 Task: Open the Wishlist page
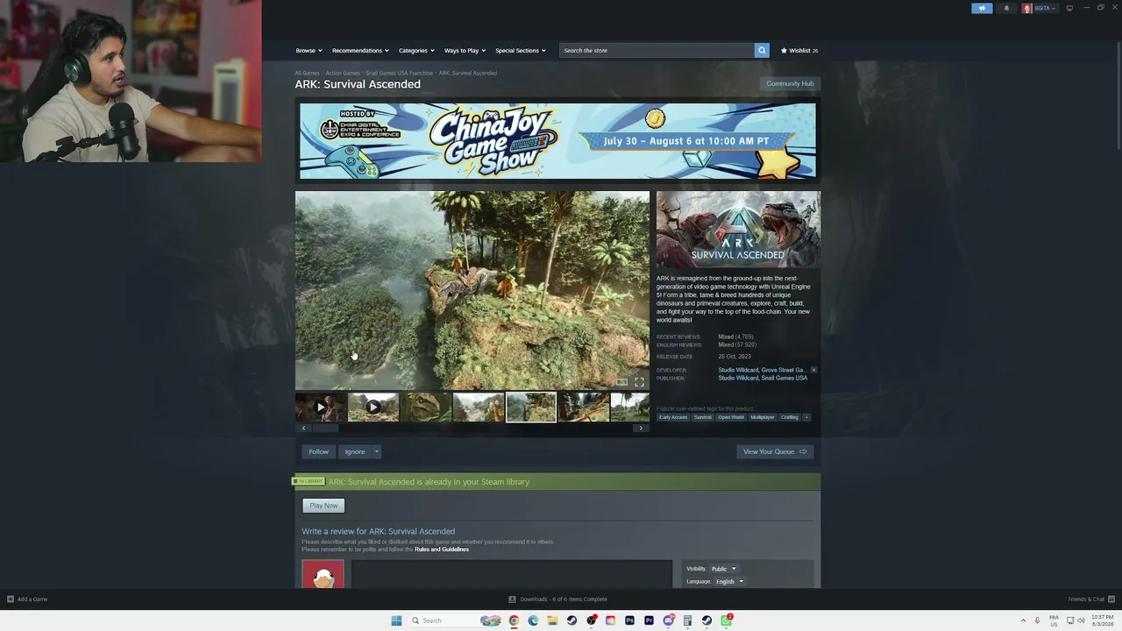pyautogui.click(x=799, y=51)
